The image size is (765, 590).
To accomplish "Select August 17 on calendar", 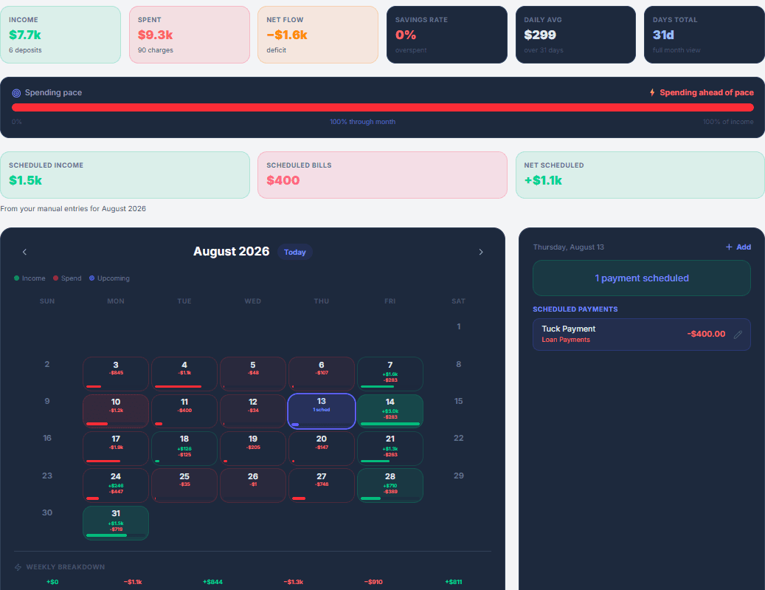I will pos(116,448).
